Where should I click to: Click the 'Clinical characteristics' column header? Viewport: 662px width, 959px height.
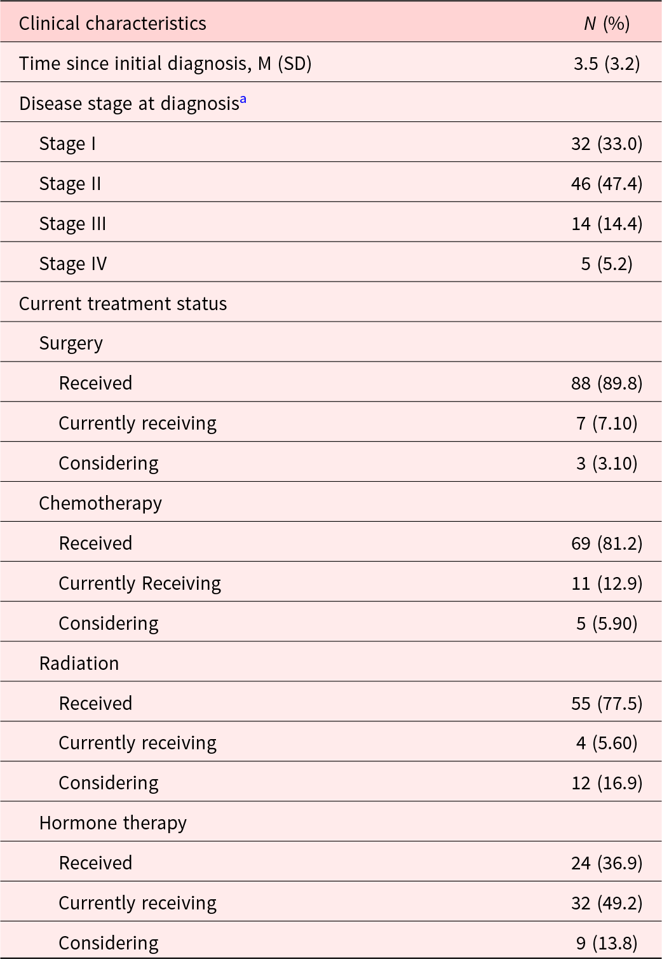pyautogui.click(x=112, y=24)
